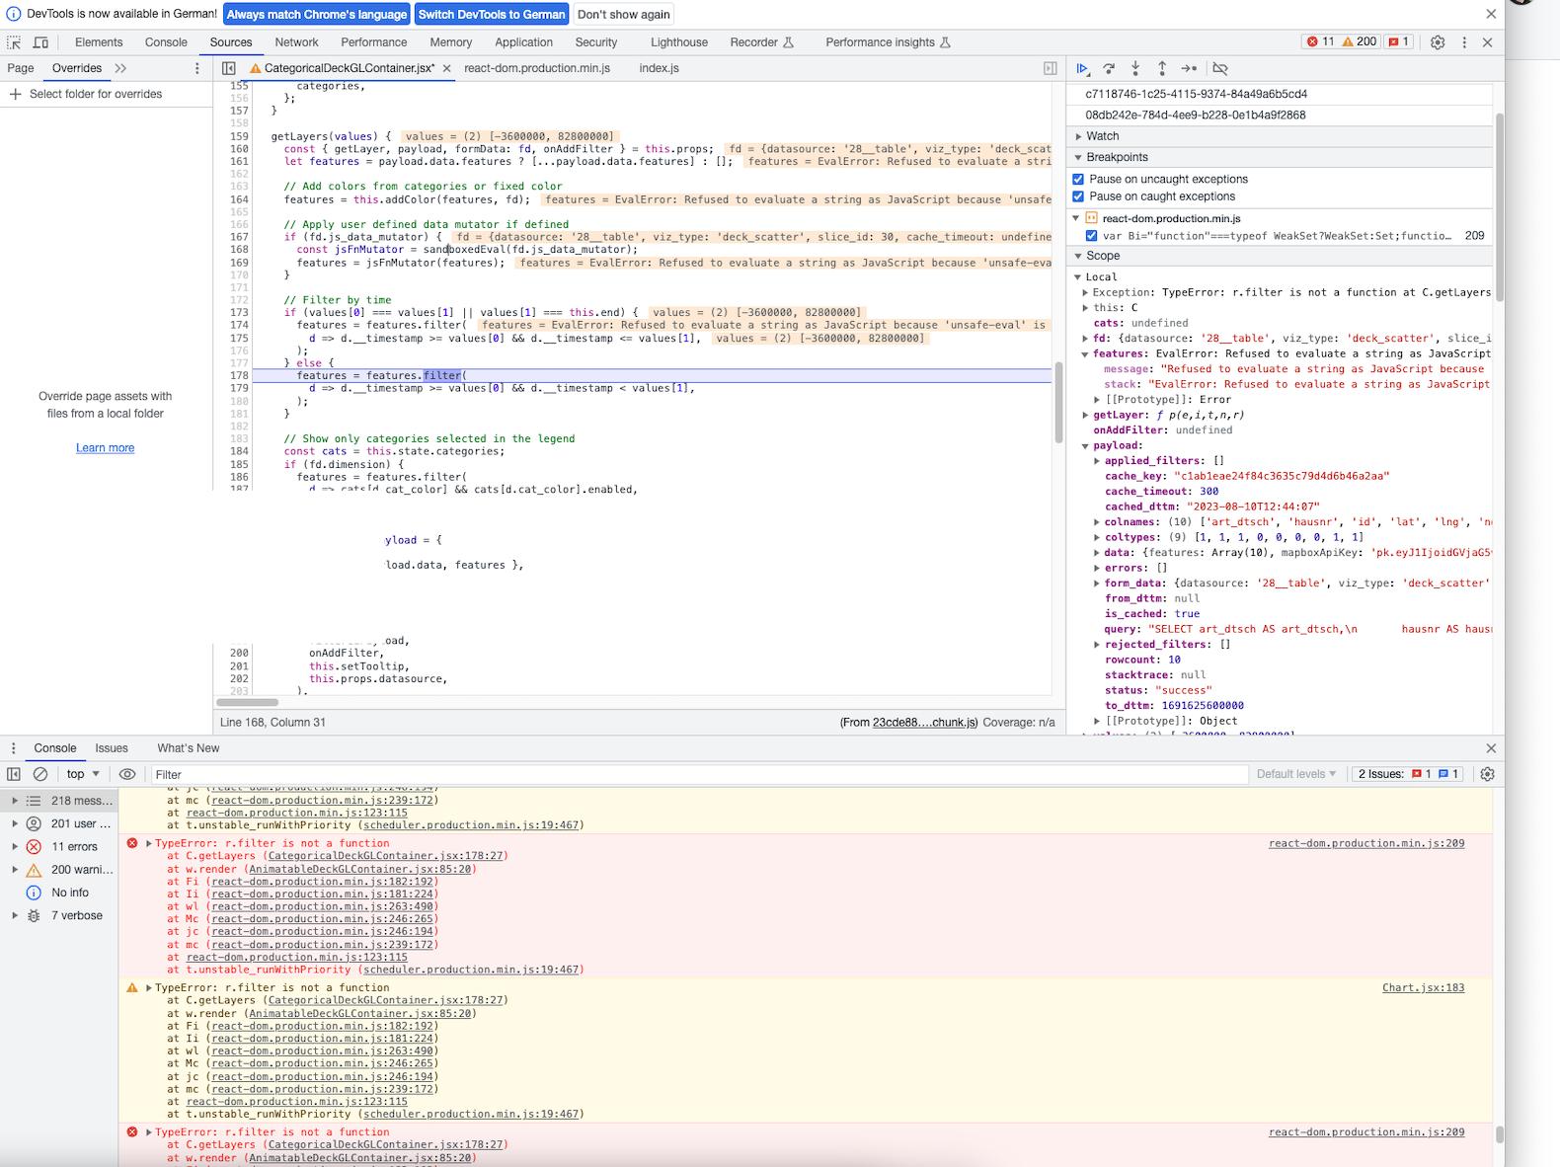This screenshot has width=1560, height=1167.
Task: Create a live expression eye icon
Action: 127,774
